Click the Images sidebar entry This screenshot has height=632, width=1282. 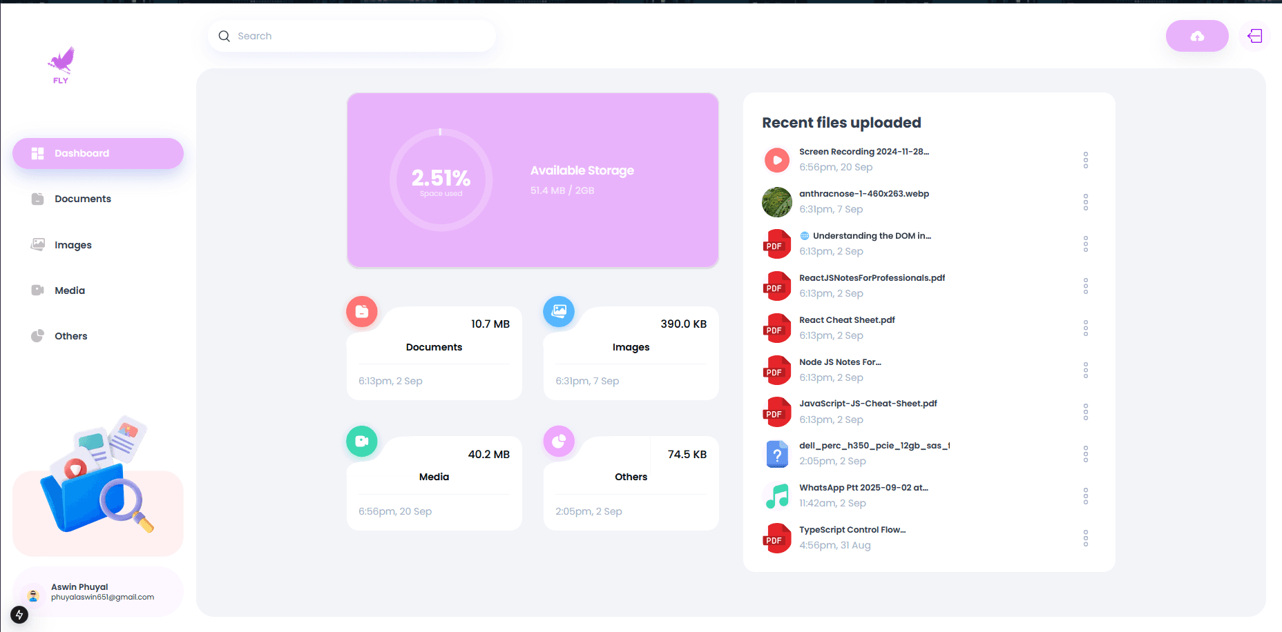73,245
